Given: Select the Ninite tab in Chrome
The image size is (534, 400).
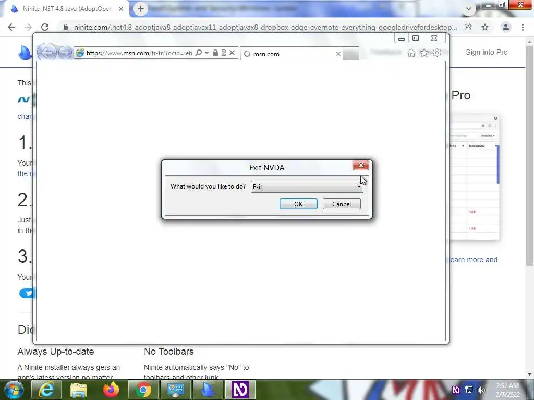Looking at the screenshot, I should pyautogui.click(x=66, y=9).
